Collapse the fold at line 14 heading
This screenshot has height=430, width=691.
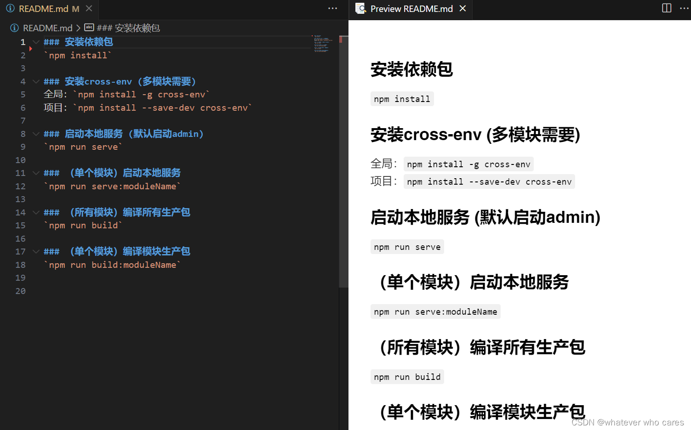[36, 213]
